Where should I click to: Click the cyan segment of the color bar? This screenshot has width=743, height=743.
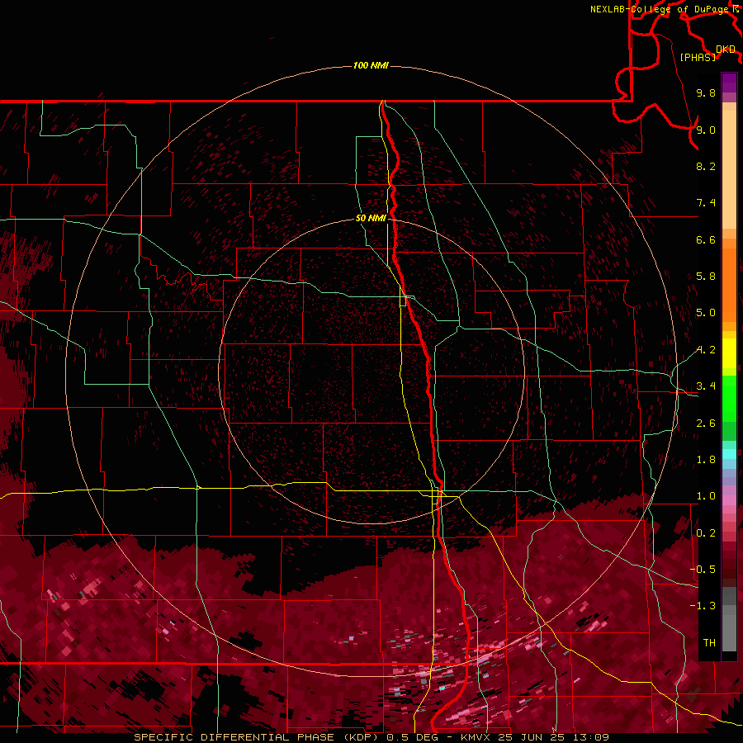point(729,454)
